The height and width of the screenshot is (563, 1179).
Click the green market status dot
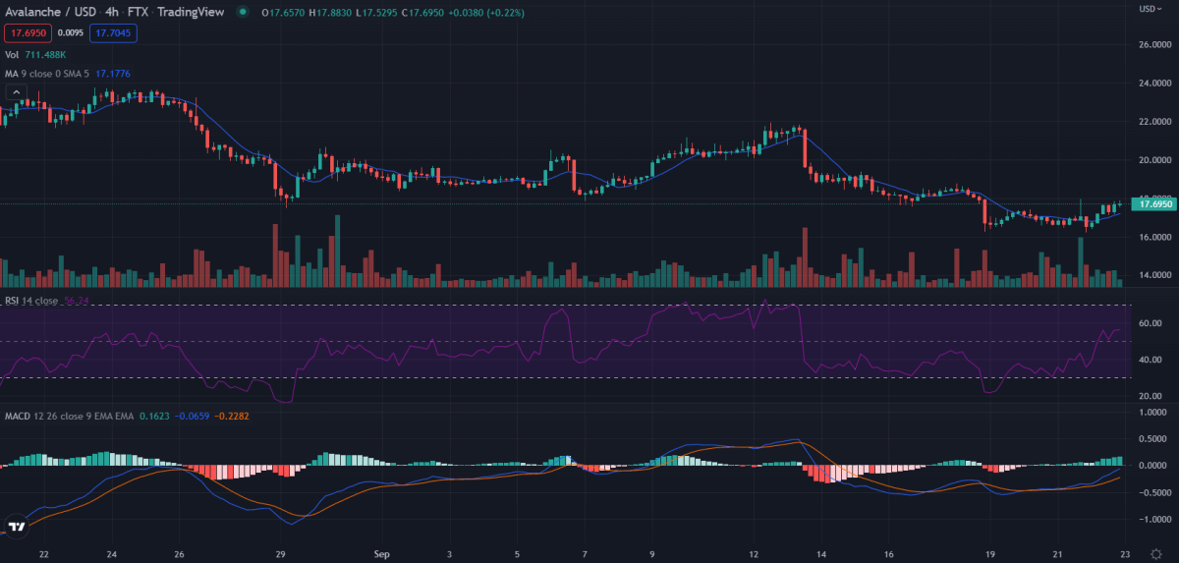point(242,11)
